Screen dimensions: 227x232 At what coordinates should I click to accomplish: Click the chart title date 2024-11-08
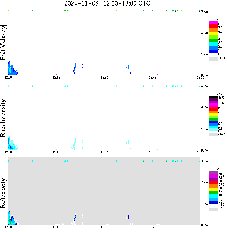pyautogui.click(x=81, y=3)
